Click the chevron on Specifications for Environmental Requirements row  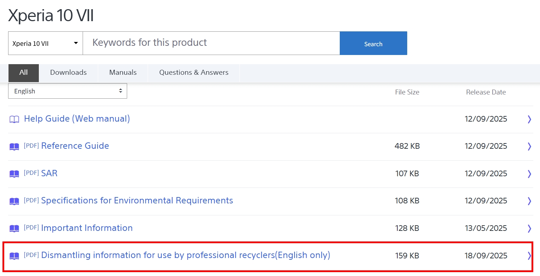529,201
